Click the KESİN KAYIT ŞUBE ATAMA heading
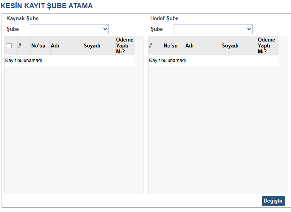 point(47,6)
